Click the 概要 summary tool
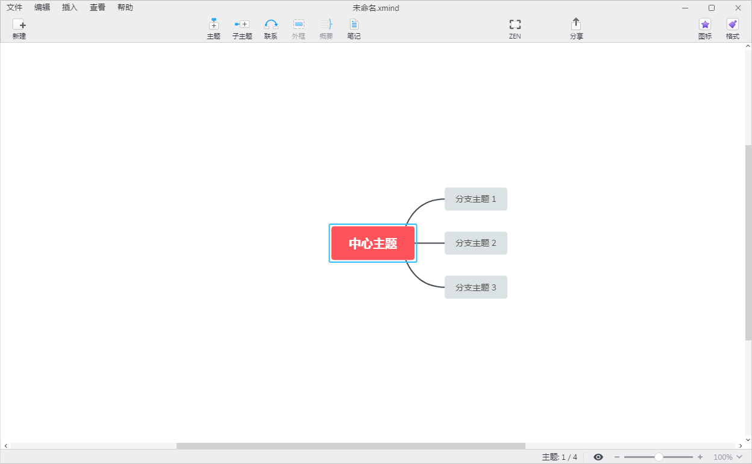Viewport: 752px width, 464px height. pos(326,29)
